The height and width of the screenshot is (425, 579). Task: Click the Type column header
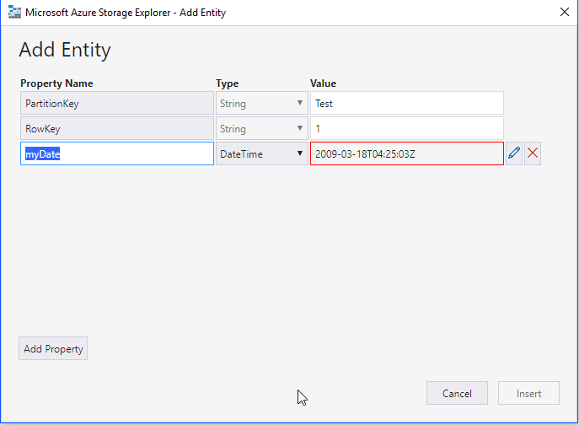227,83
